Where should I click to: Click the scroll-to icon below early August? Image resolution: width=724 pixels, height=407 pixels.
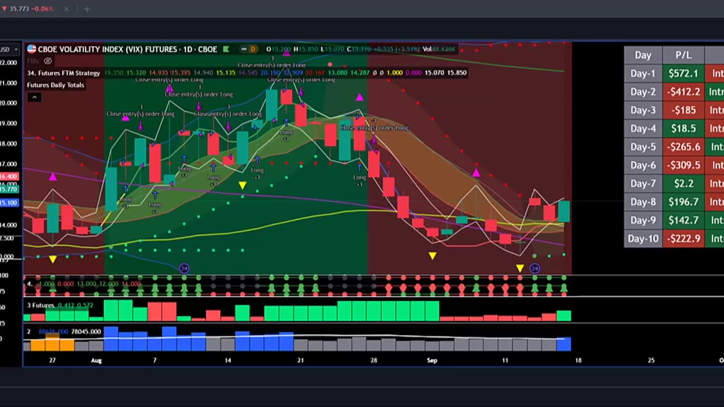click(x=184, y=269)
